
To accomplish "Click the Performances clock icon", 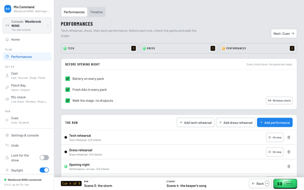I will pos(7,57).
